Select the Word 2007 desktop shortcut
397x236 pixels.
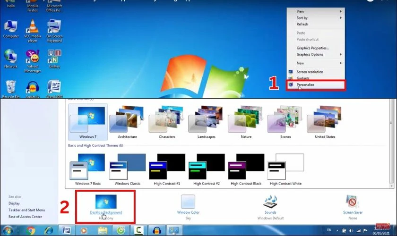[x=54, y=89]
